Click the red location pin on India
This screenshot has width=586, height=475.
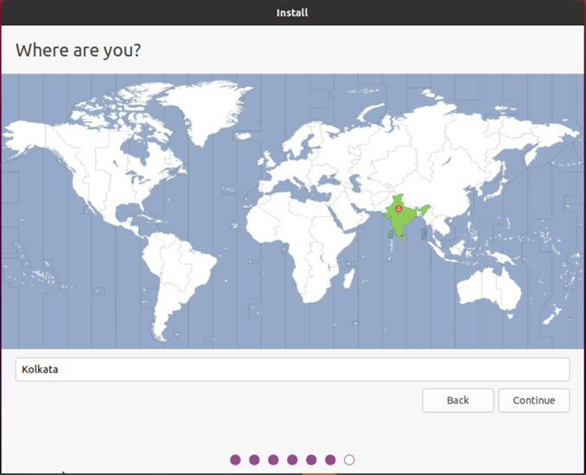pyautogui.click(x=398, y=209)
